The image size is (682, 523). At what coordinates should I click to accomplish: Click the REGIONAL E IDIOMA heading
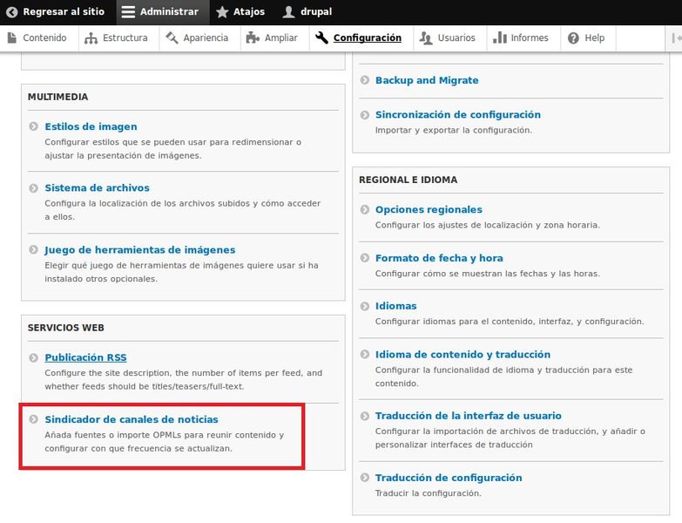(408, 180)
